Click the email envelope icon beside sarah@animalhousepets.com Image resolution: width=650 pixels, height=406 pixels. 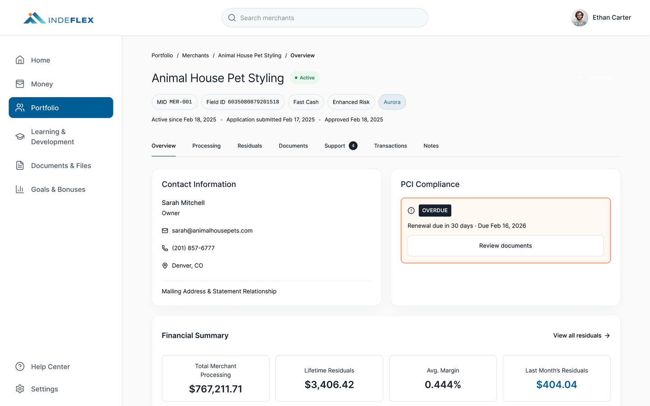click(165, 231)
